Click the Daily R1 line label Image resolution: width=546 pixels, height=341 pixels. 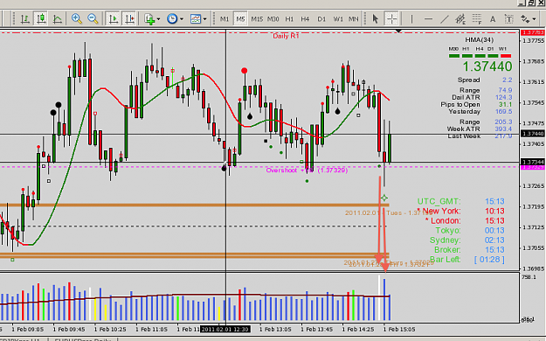pos(286,36)
